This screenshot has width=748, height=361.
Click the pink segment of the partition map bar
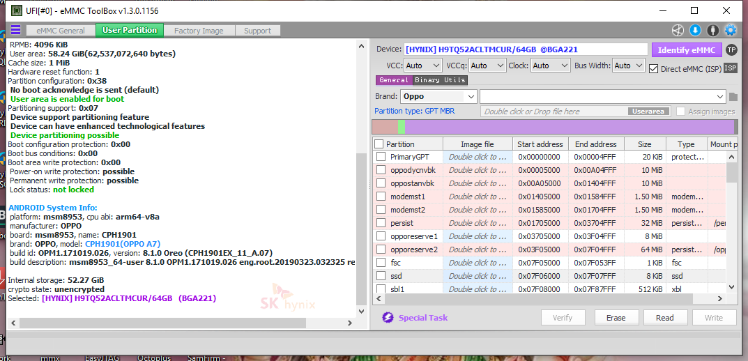pos(385,127)
